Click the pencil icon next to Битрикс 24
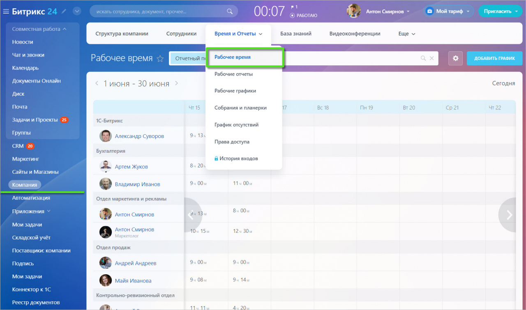Image resolution: width=526 pixels, height=310 pixels. click(x=64, y=11)
